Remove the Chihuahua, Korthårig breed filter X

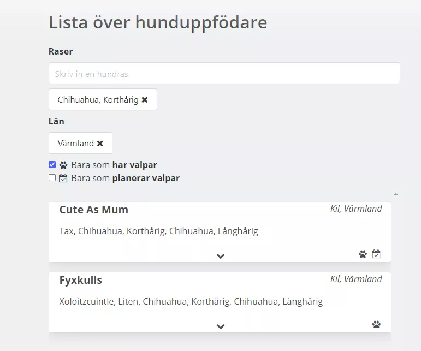[x=145, y=100]
